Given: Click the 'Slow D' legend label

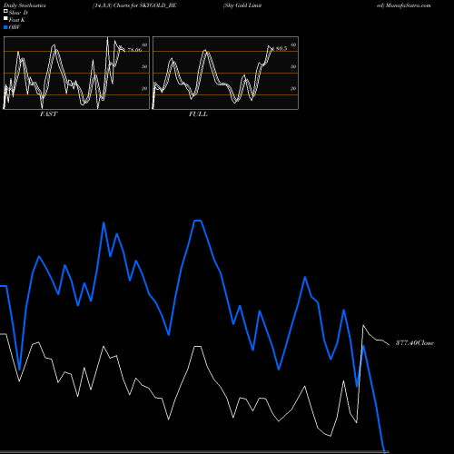Looking at the screenshot, I should [18, 13].
